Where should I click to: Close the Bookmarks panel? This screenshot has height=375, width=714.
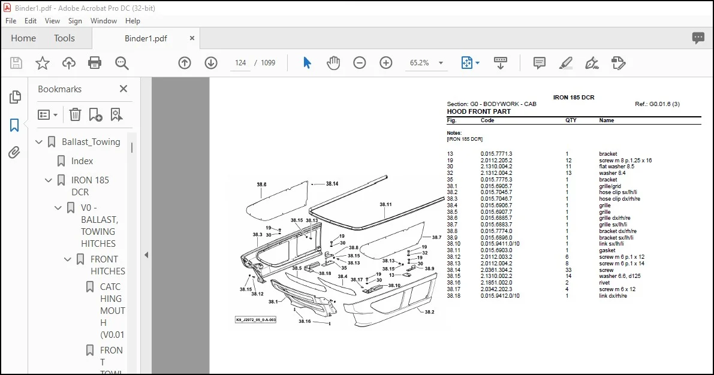click(123, 89)
